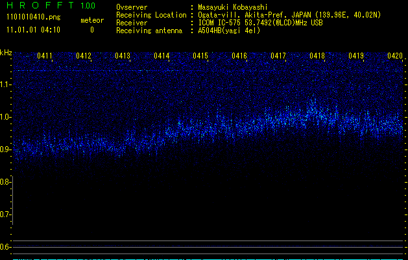
Task: Click the meteor label
Action: click(91, 20)
